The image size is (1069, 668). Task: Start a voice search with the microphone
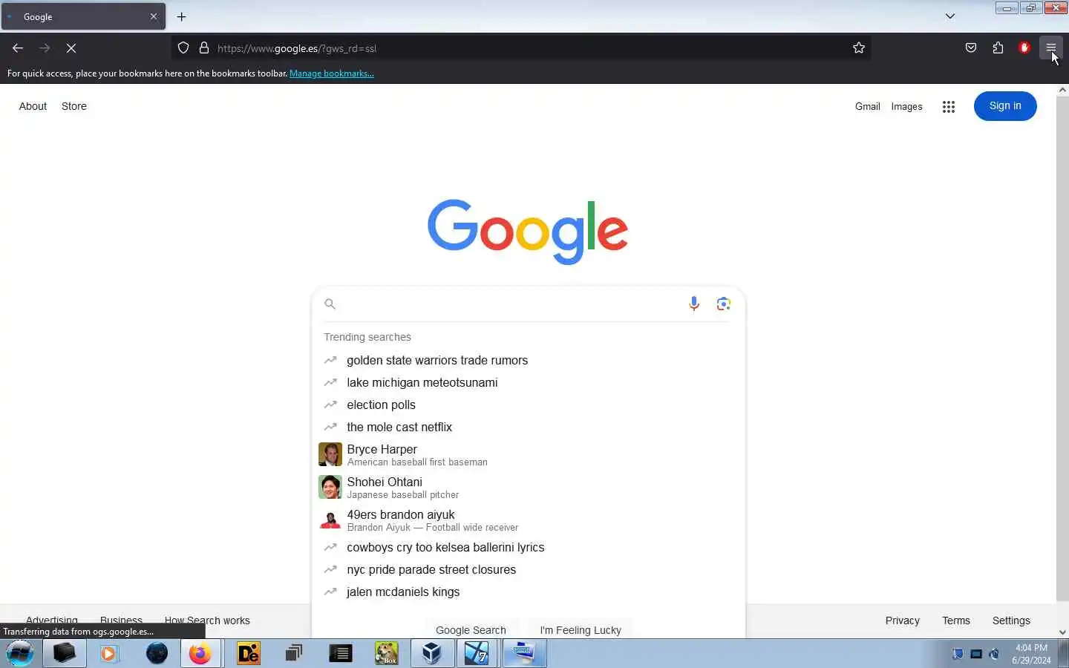click(x=694, y=304)
